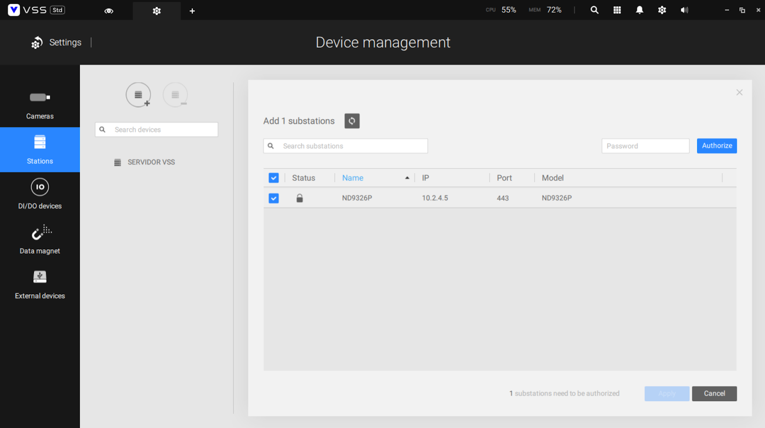
Task: Open the live view eye tab
Action: pyautogui.click(x=109, y=11)
